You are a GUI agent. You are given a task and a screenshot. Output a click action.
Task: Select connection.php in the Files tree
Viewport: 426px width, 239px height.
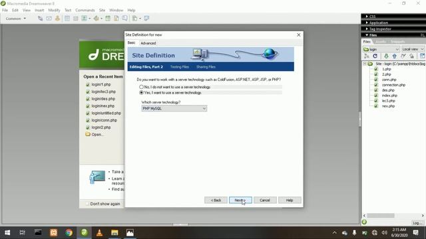(x=393, y=85)
